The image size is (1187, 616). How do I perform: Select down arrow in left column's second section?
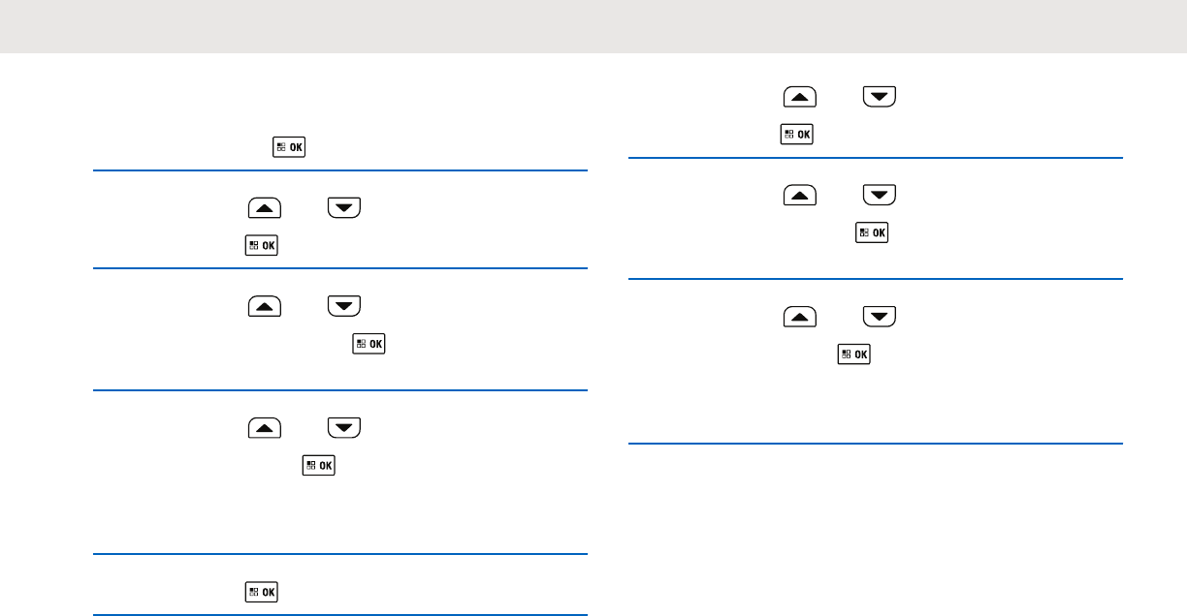coord(344,206)
